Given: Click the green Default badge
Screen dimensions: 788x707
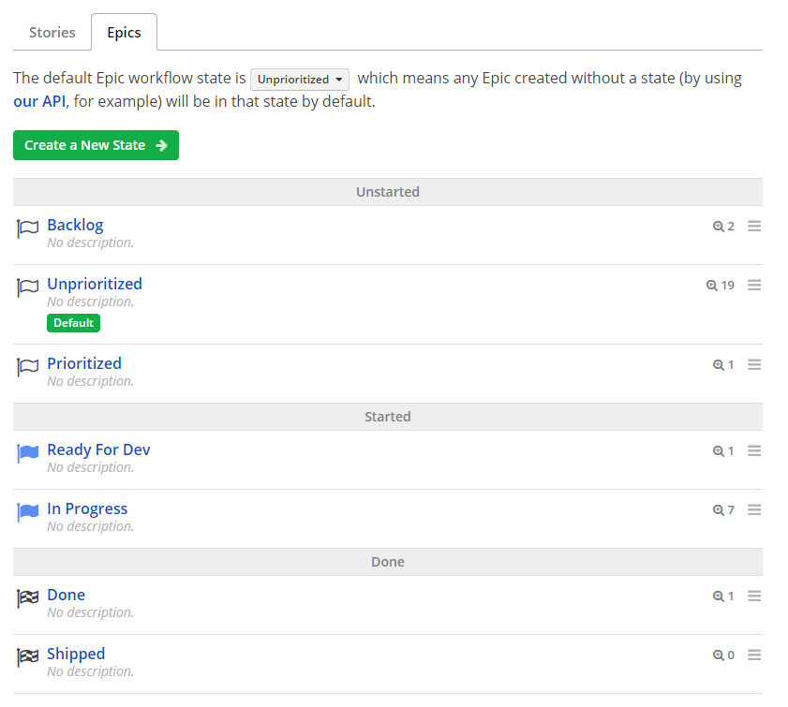Looking at the screenshot, I should (x=73, y=323).
